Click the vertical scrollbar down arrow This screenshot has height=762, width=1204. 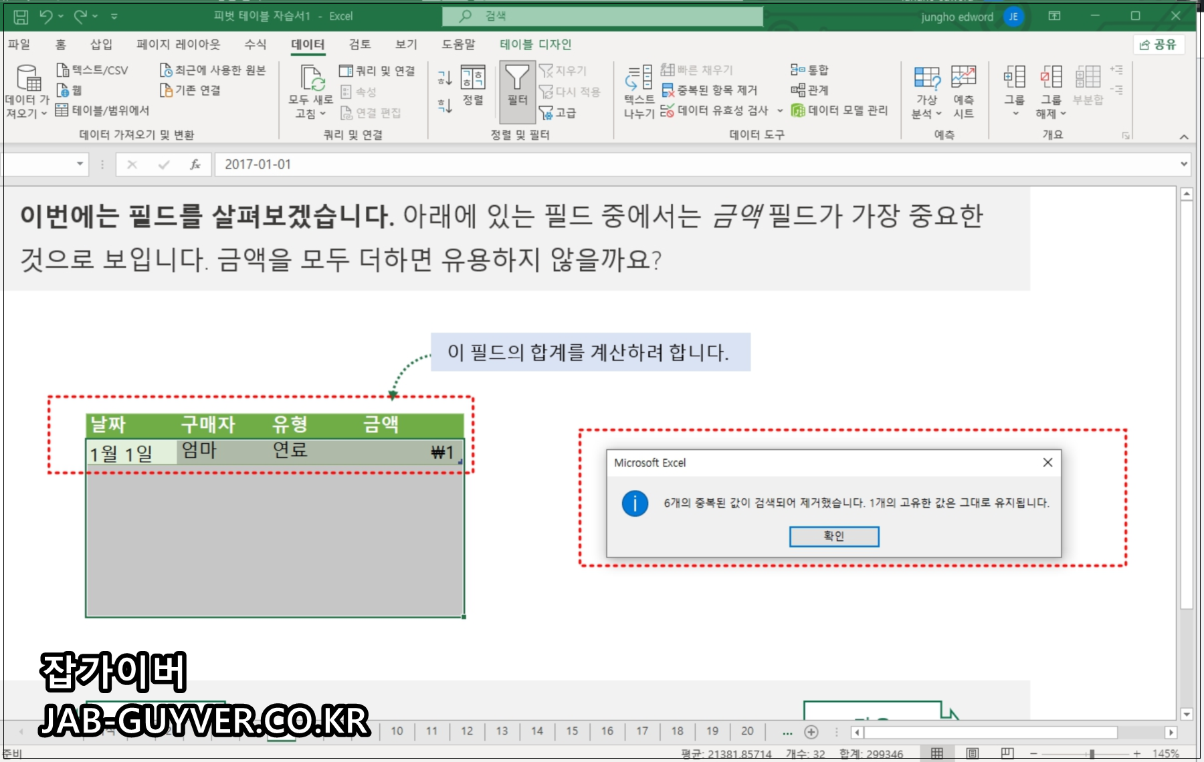pyautogui.click(x=1187, y=714)
